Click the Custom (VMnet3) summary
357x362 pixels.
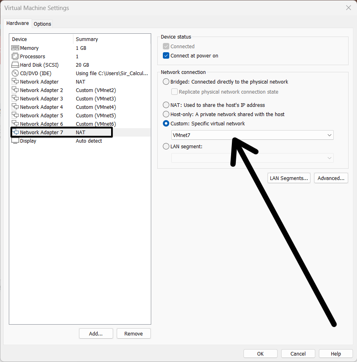tap(96, 98)
